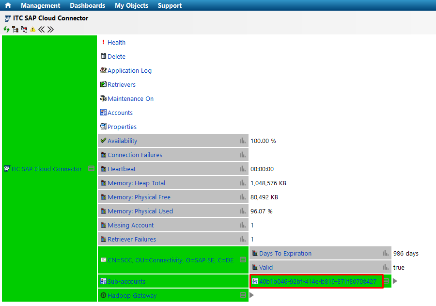Open menu icon beside ITC SAP Cloud Connector
This screenshot has height=306, width=436.
(x=92, y=169)
